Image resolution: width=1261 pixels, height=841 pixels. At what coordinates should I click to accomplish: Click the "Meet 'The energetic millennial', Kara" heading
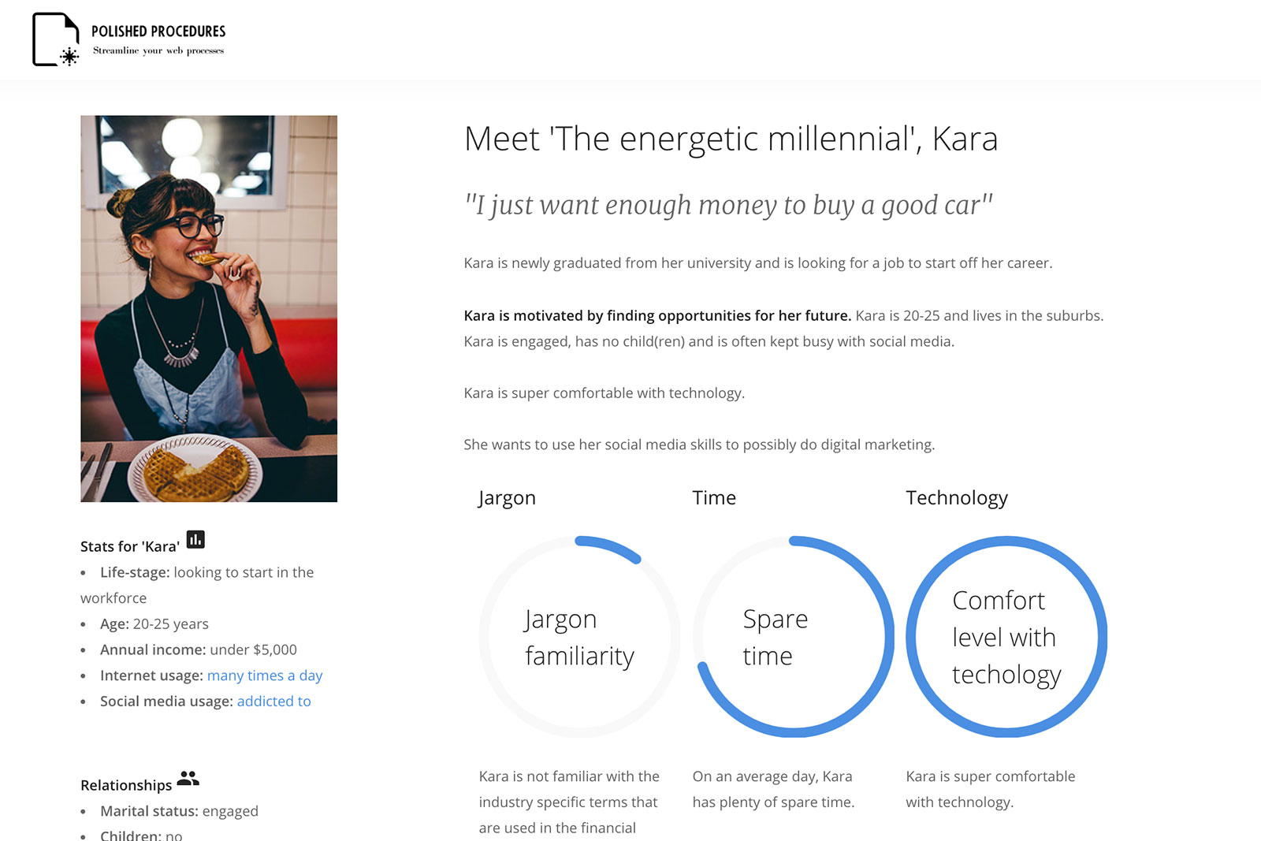point(731,139)
